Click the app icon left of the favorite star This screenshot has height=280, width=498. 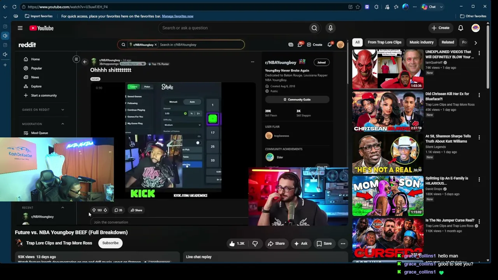[351, 7]
